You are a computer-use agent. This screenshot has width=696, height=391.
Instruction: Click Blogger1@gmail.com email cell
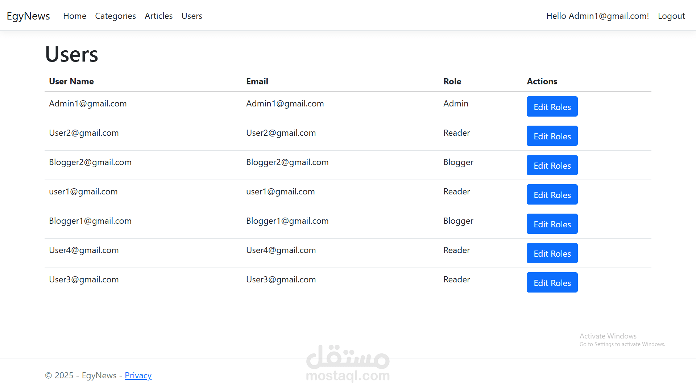287,221
